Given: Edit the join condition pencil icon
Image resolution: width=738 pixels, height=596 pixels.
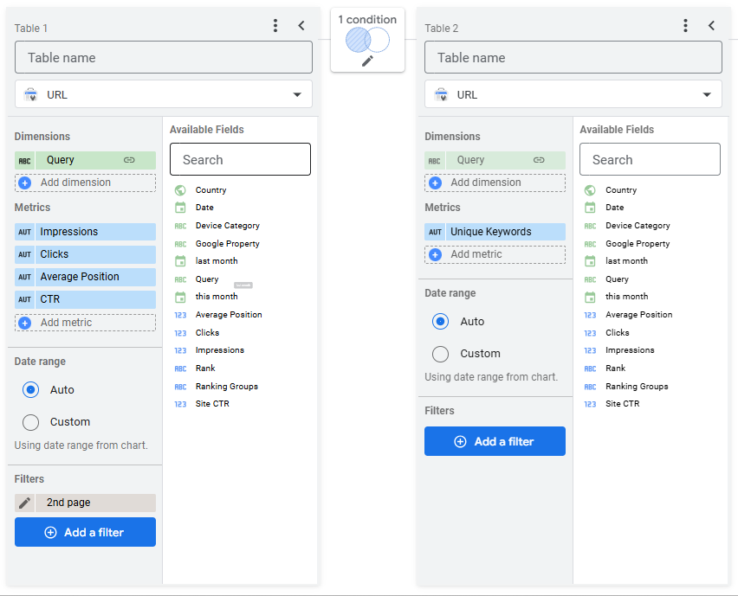Looking at the screenshot, I should [367, 61].
